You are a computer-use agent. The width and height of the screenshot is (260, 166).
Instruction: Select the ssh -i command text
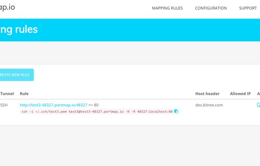(x=97, y=112)
